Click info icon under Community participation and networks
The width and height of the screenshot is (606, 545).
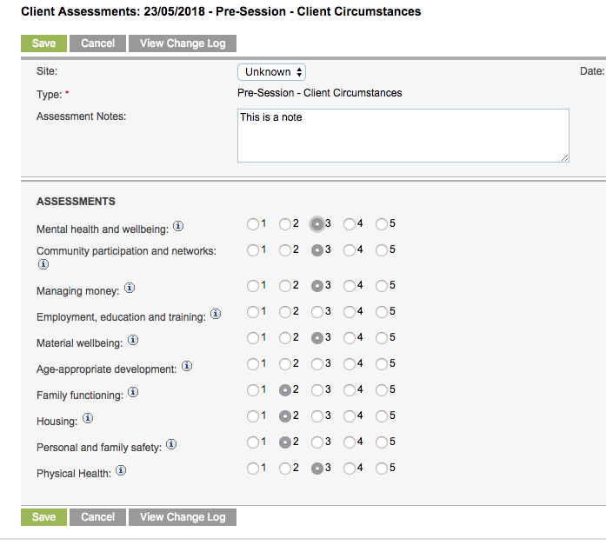click(43, 264)
